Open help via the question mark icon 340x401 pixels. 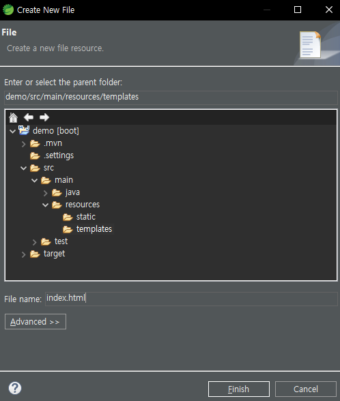15,388
